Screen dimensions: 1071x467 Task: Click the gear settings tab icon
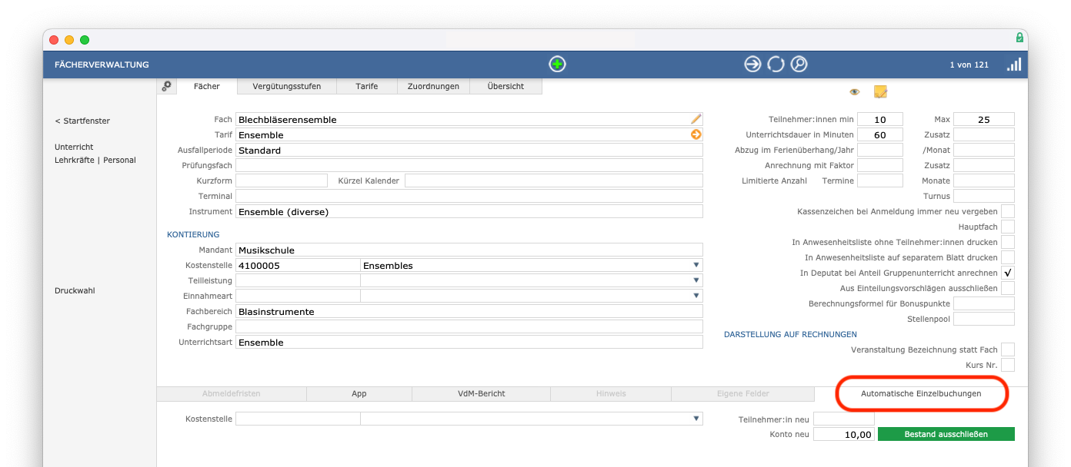(x=167, y=86)
